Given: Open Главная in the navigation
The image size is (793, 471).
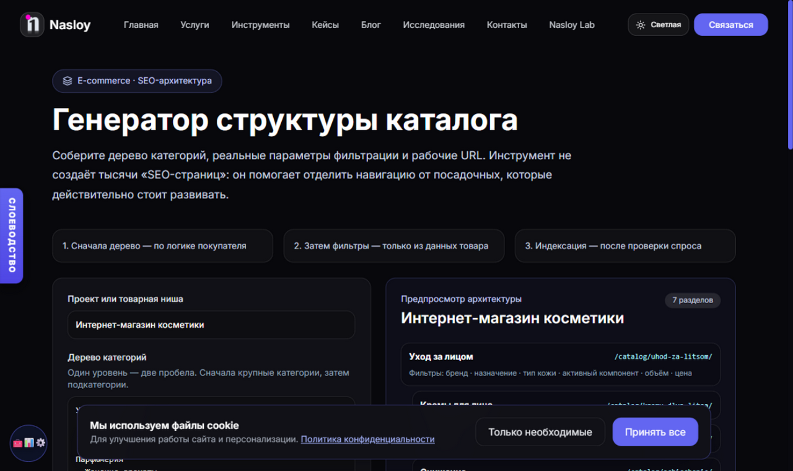Looking at the screenshot, I should [x=141, y=25].
